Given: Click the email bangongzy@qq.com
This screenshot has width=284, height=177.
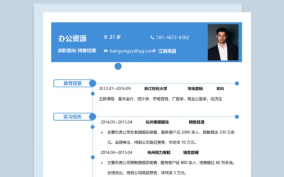Looking at the screenshot, I should click(131, 51).
